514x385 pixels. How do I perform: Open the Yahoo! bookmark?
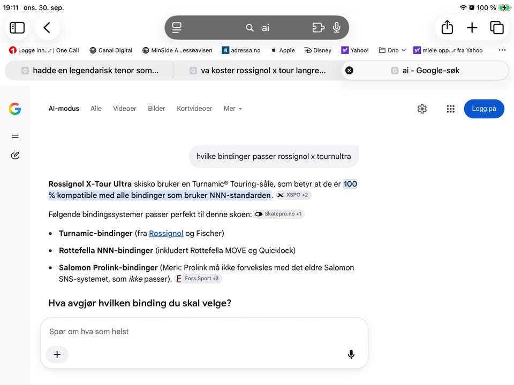point(354,50)
